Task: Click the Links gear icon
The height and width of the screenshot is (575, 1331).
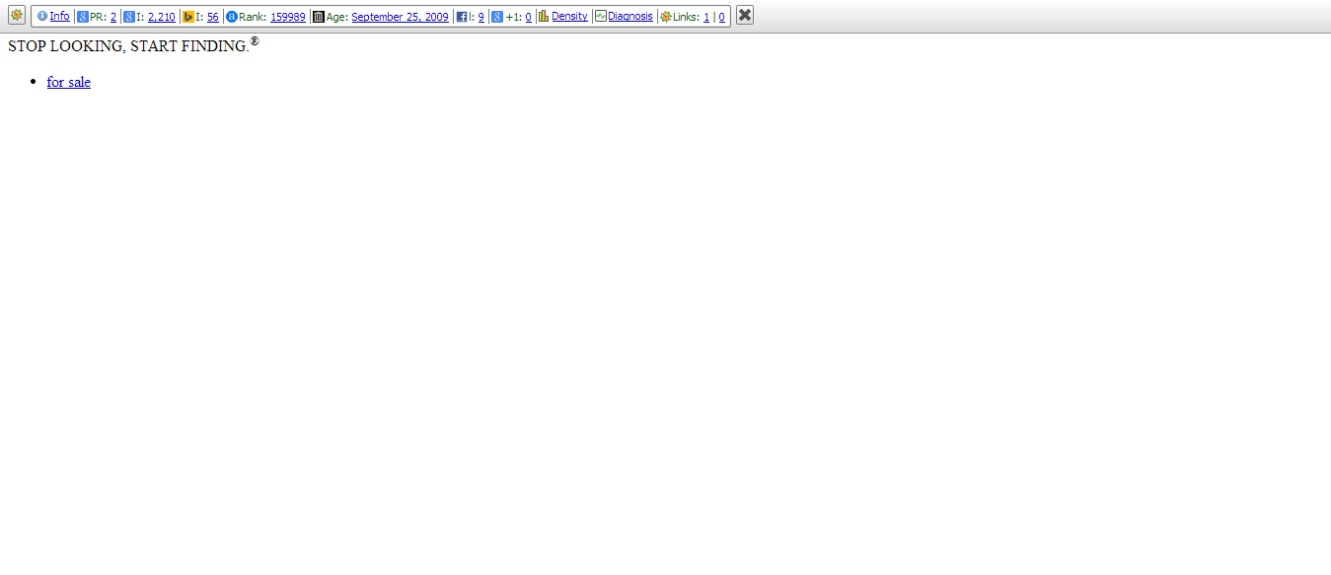Action: (x=666, y=17)
